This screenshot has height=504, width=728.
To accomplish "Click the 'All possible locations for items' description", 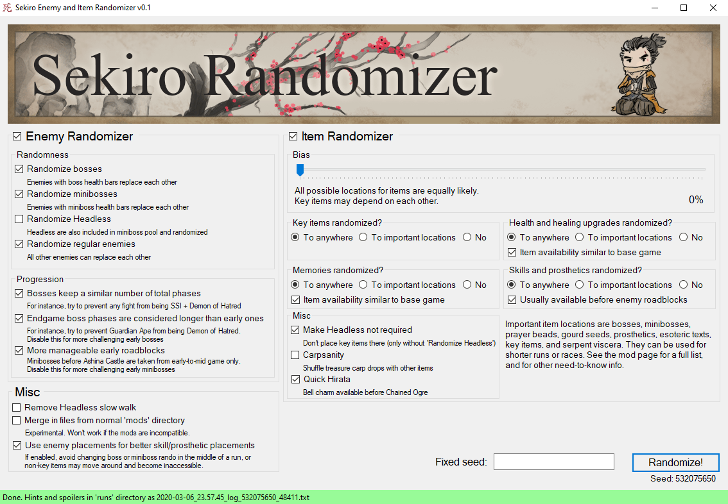I will click(x=386, y=196).
